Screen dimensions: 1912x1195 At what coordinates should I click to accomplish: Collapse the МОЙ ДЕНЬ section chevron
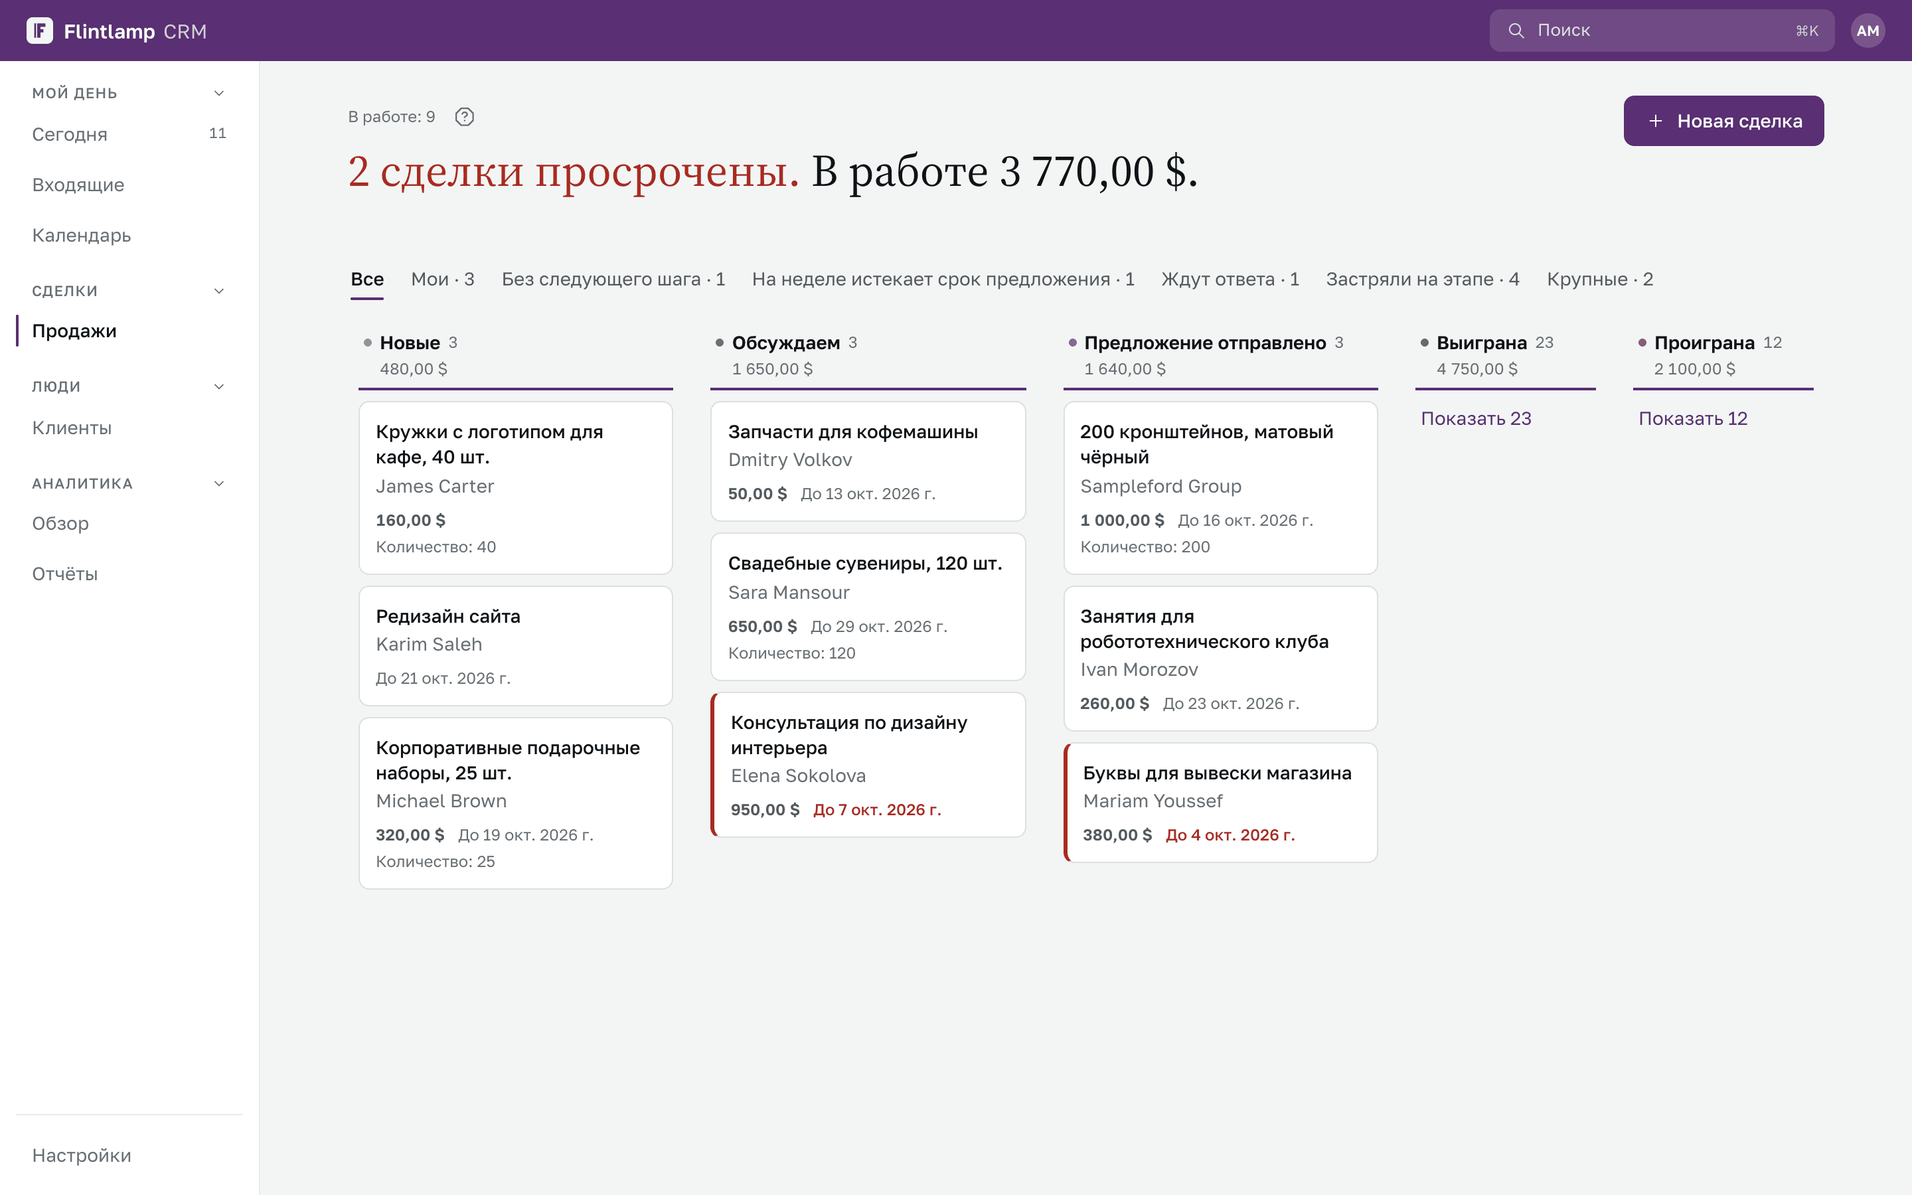click(219, 93)
